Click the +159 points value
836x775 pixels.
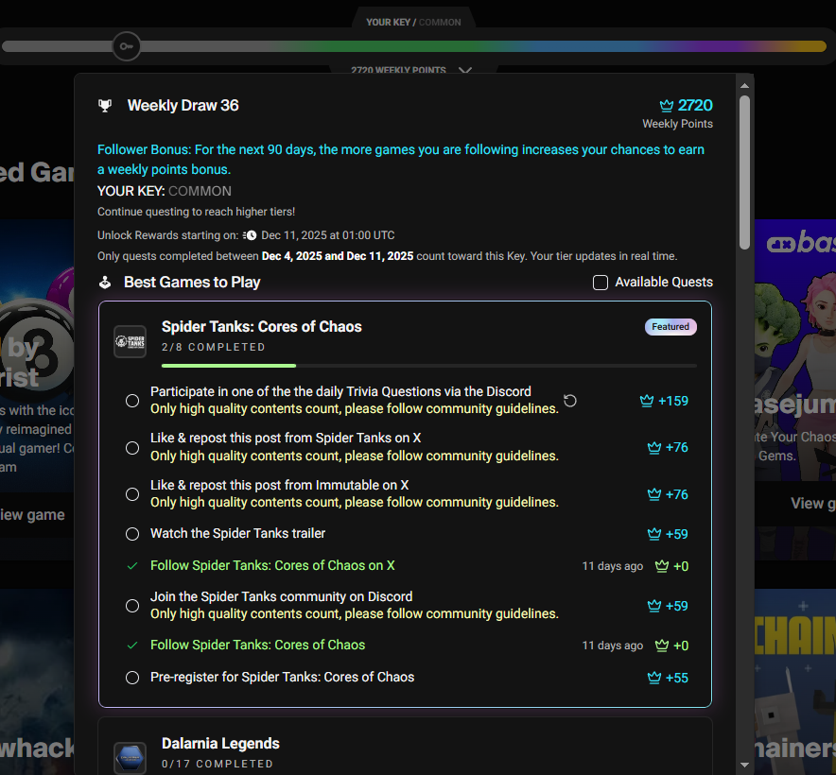click(x=673, y=401)
